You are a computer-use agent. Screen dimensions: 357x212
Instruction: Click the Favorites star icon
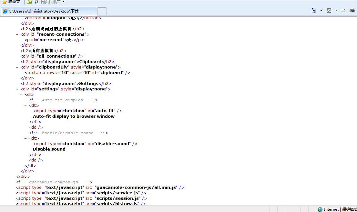pos(4,2)
